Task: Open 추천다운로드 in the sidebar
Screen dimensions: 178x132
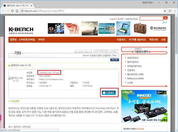Action: click(133, 58)
